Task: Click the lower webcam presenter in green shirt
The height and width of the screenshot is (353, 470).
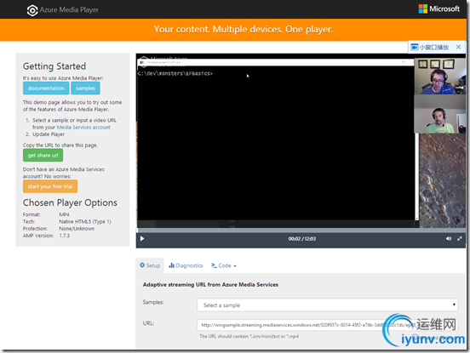Action: tap(439, 114)
